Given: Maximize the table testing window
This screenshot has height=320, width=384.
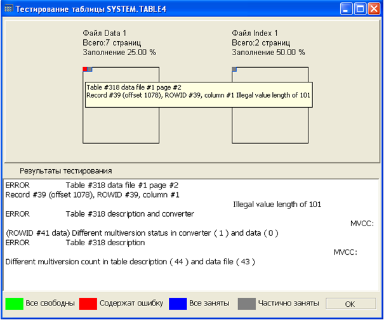Looking at the screenshot, I should [360, 10].
